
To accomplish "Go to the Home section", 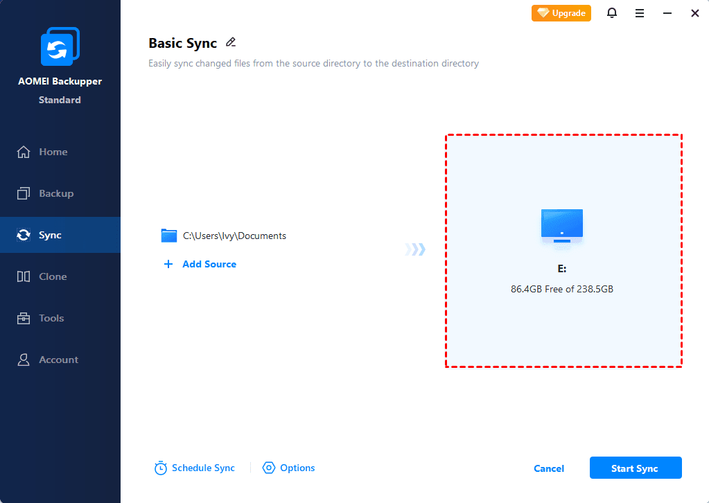I will (53, 152).
